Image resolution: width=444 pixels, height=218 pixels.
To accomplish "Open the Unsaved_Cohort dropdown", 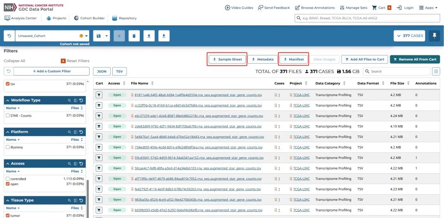I will pyautogui.click(x=86, y=36).
